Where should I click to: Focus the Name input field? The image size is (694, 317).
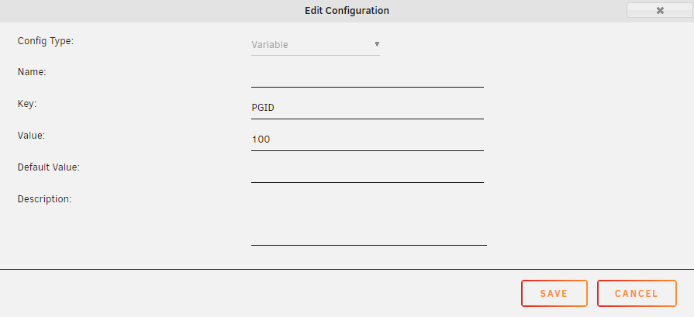(x=367, y=76)
